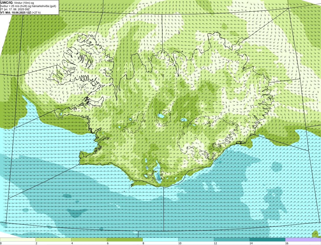Click the 10–12 m/s light teal legend swatch

point(196,240)
